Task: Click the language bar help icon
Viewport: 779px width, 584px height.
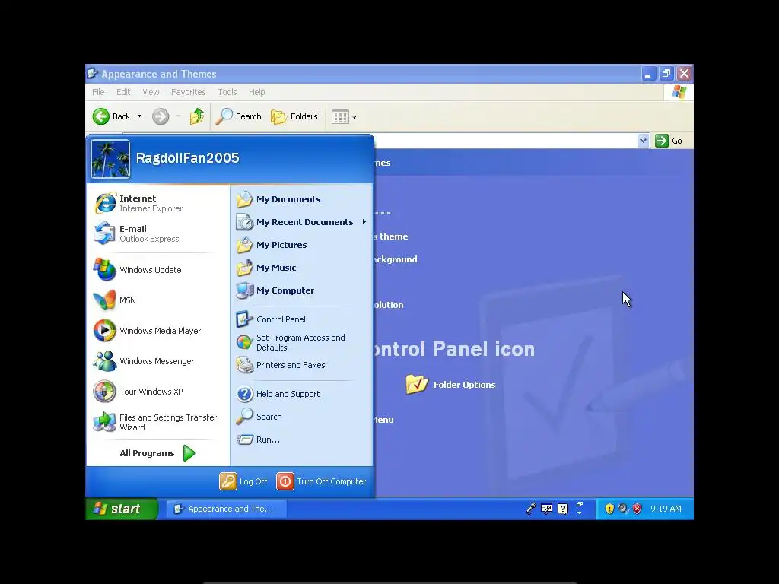Action: coord(562,509)
